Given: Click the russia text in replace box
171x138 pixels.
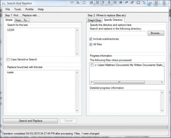Looking at the screenshot, I should 10,72.
